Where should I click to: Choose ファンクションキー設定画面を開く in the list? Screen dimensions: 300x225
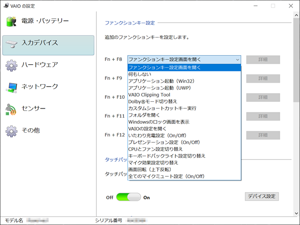184,67
